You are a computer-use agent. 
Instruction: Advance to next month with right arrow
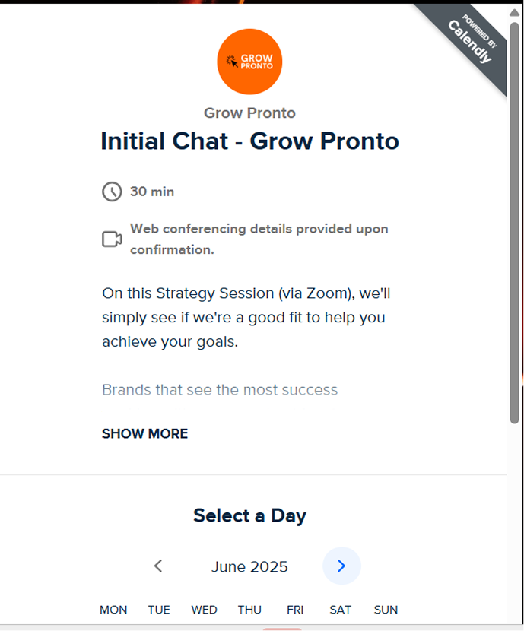341,566
